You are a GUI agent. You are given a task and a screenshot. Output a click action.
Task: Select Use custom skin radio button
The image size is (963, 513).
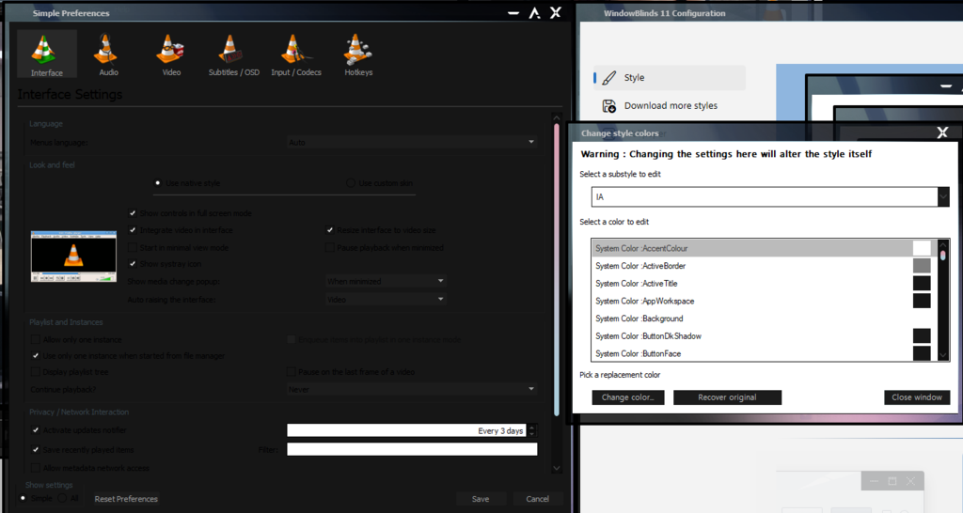[x=351, y=183]
